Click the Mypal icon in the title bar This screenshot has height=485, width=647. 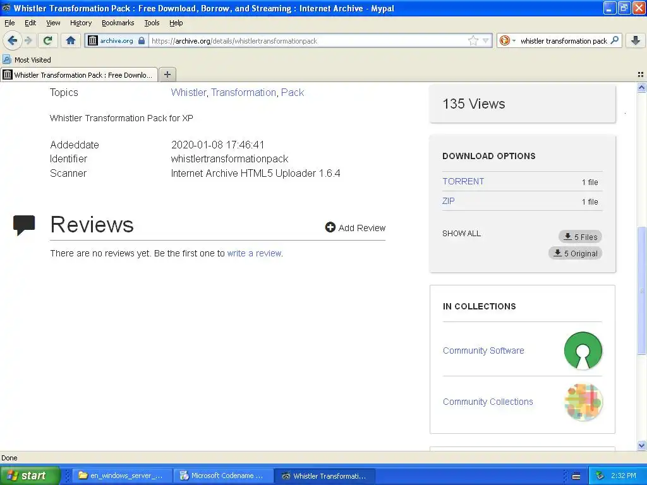click(6, 8)
